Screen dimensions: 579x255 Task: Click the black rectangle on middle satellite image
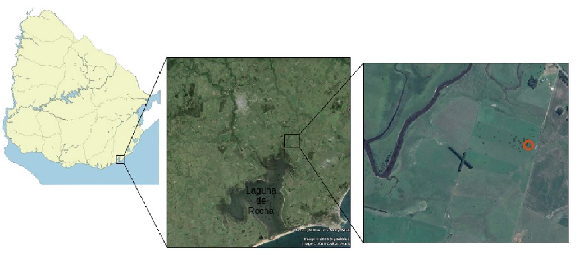click(x=291, y=141)
